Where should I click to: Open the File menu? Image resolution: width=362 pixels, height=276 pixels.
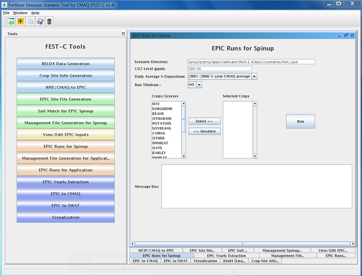[x=6, y=13]
